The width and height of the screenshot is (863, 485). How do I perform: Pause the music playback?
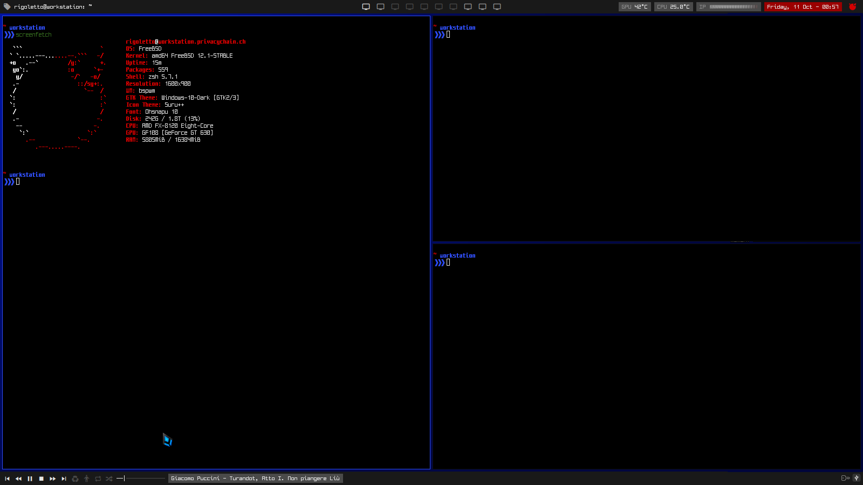[x=30, y=479]
